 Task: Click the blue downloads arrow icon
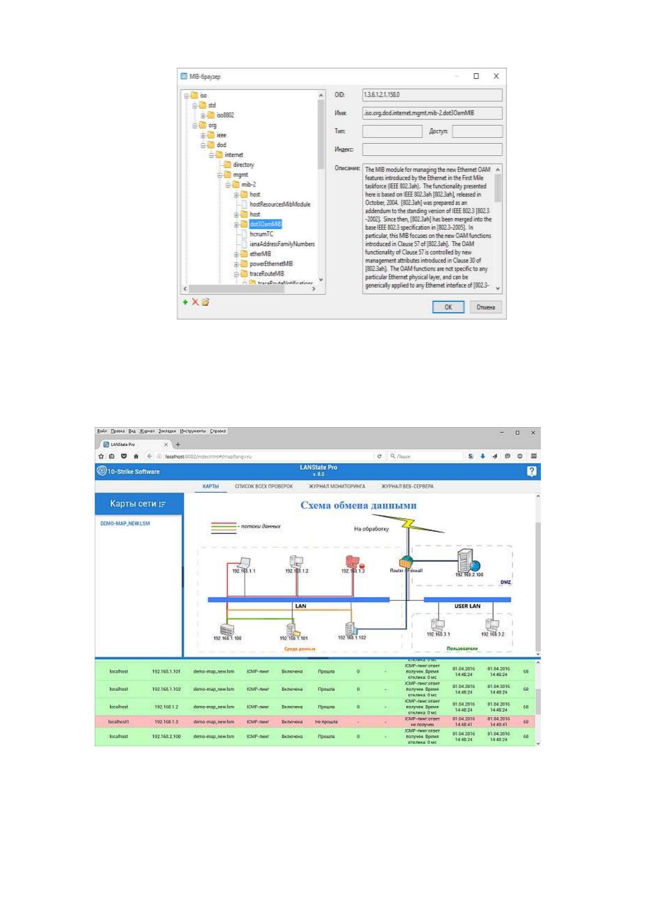482,456
